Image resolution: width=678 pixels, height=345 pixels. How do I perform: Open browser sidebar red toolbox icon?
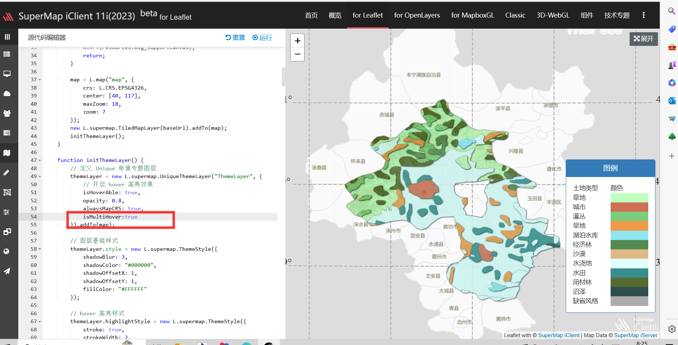672,47
